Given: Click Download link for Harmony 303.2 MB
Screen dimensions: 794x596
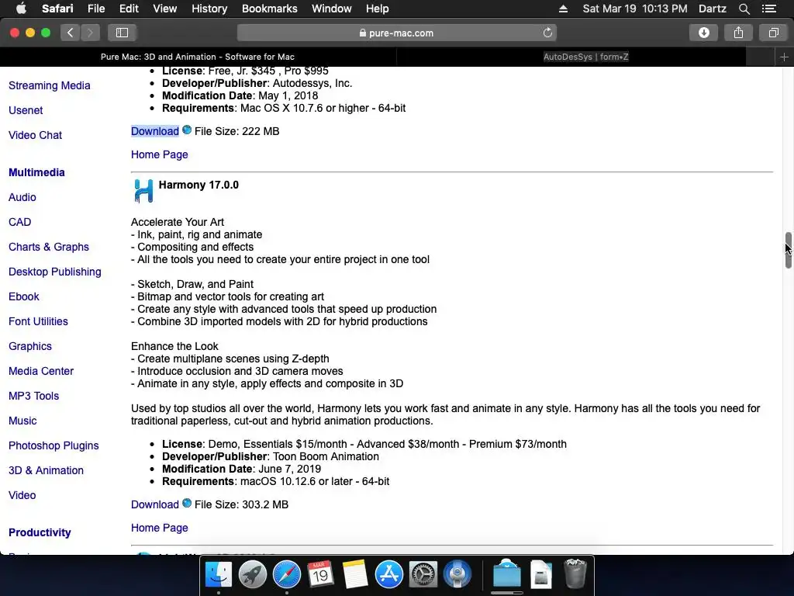Looking at the screenshot, I should (155, 504).
